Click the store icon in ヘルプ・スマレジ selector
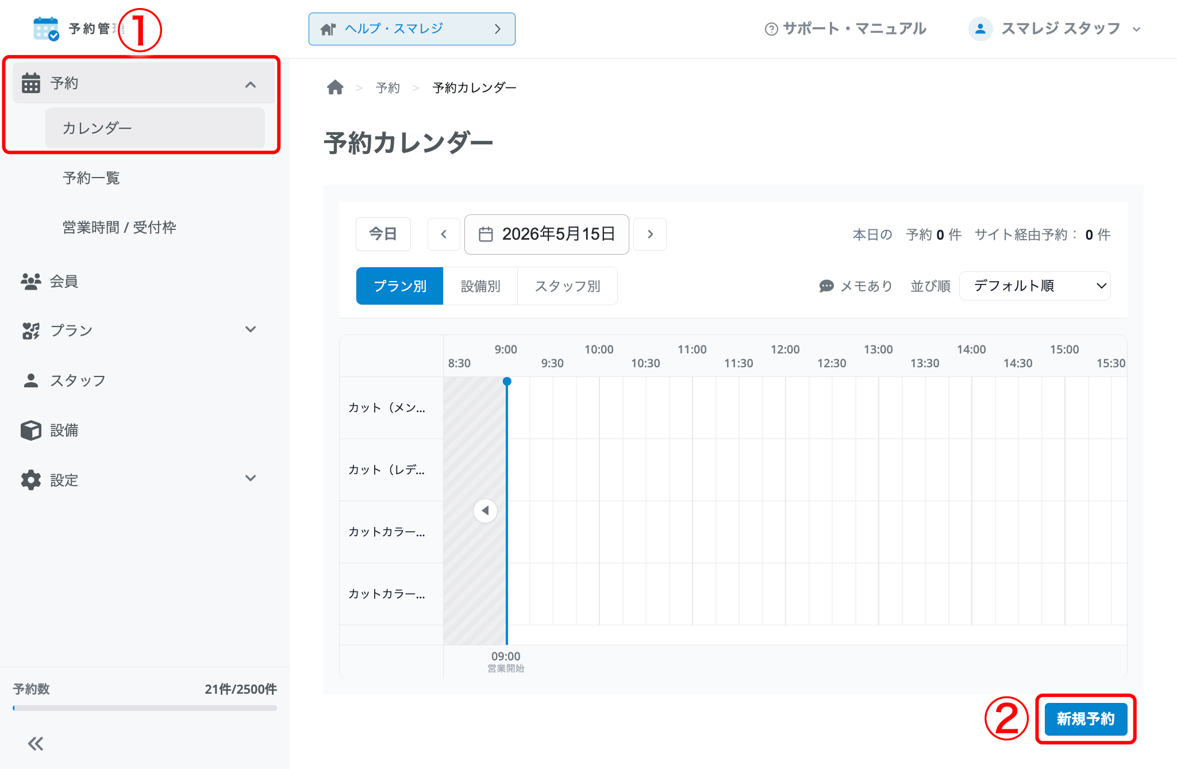The image size is (1177, 769). pos(328,29)
